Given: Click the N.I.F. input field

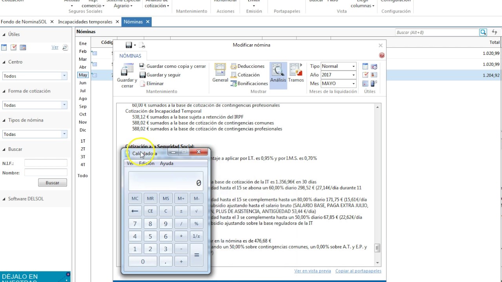Looking at the screenshot, I should pos(45,163).
